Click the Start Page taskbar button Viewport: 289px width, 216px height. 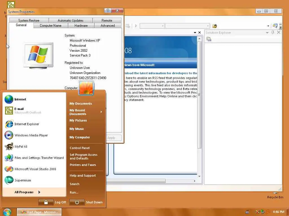click(39, 212)
